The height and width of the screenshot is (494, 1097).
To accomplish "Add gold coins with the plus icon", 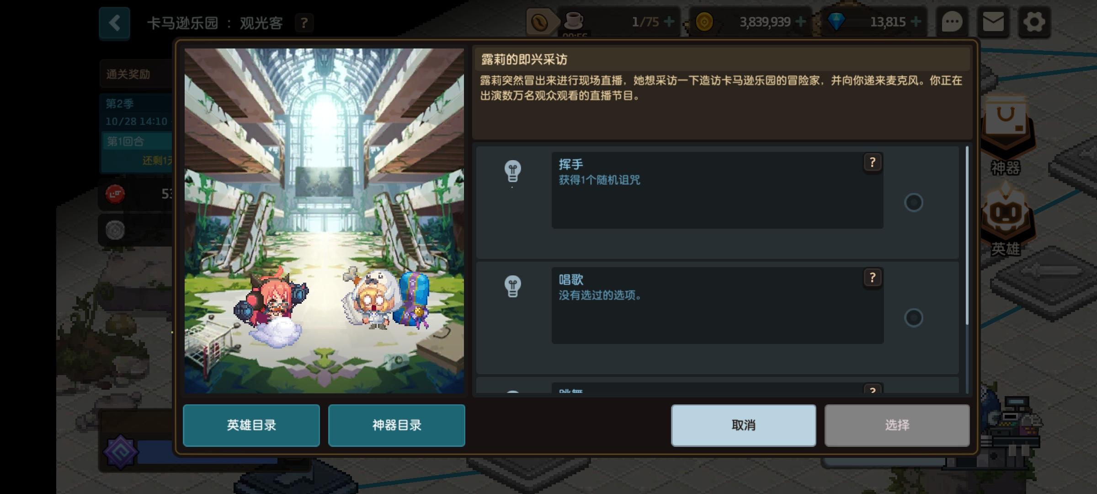I will click(800, 21).
